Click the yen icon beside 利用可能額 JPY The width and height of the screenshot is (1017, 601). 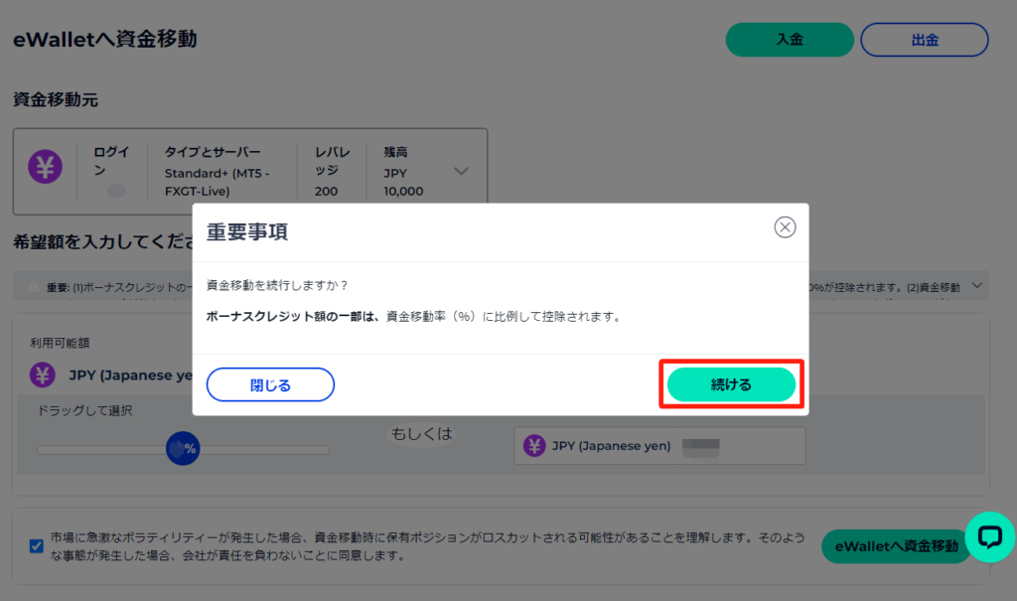tap(43, 375)
